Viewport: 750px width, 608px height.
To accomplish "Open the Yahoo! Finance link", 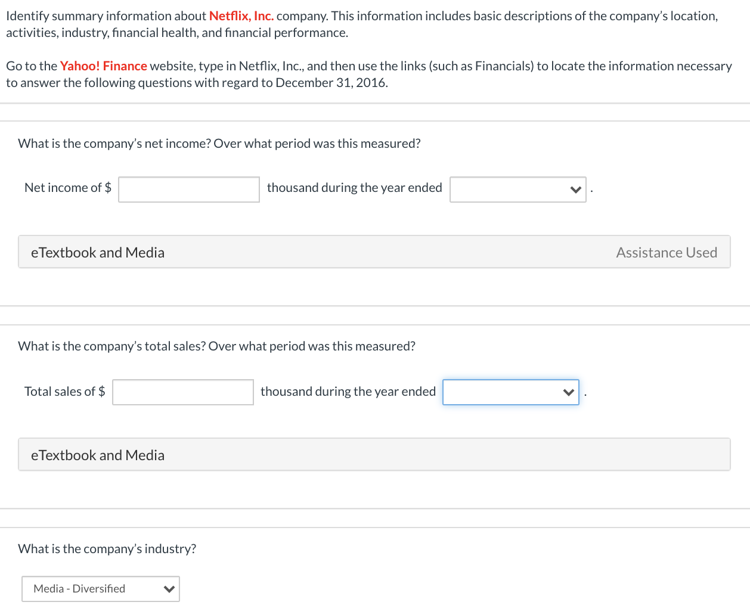I will 104,66.
